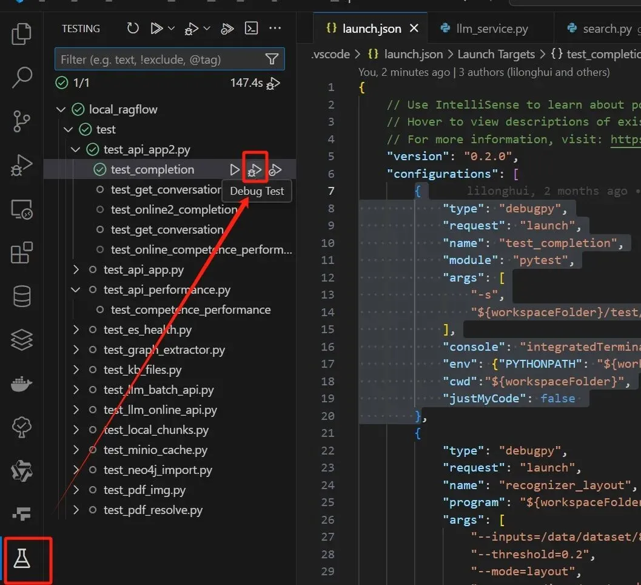Select test_minio_cache.py in tree

point(155,450)
